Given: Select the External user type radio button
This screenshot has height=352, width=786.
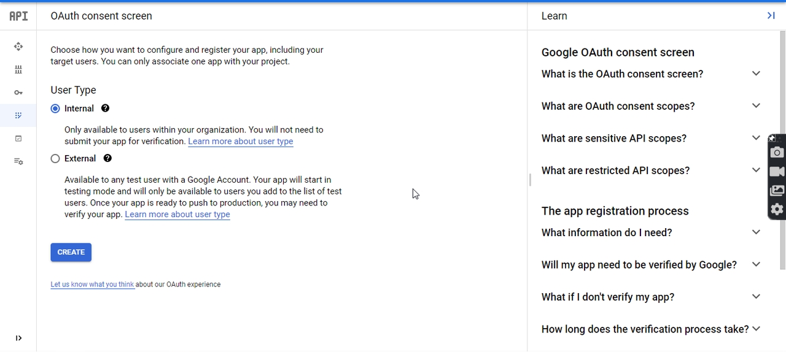Looking at the screenshot, I should pyautogui.click(x=55, y=159).
